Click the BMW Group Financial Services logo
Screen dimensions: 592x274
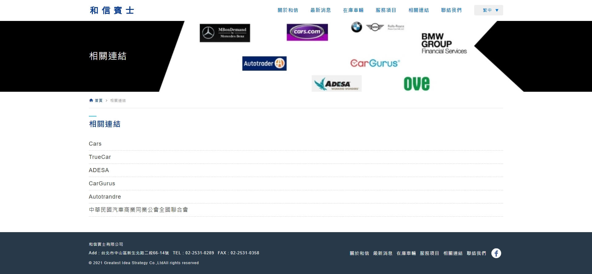coord(444,43)
